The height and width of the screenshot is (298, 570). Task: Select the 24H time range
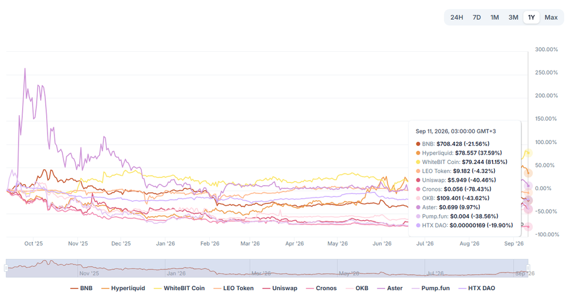(x=456, y=17)
